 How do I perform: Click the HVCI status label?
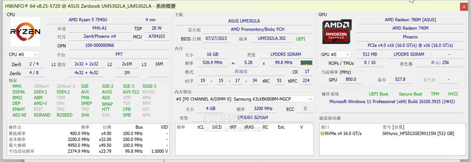pos(453,94)
